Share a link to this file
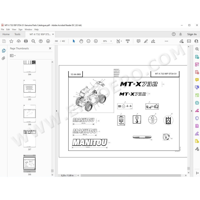The width and height of the screenshot is (200, 200). pyautogui.click(x=181, y=41)
